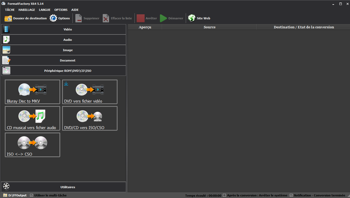Open the HABILLAGE menu
350x198 pixels.
[27, 10]
